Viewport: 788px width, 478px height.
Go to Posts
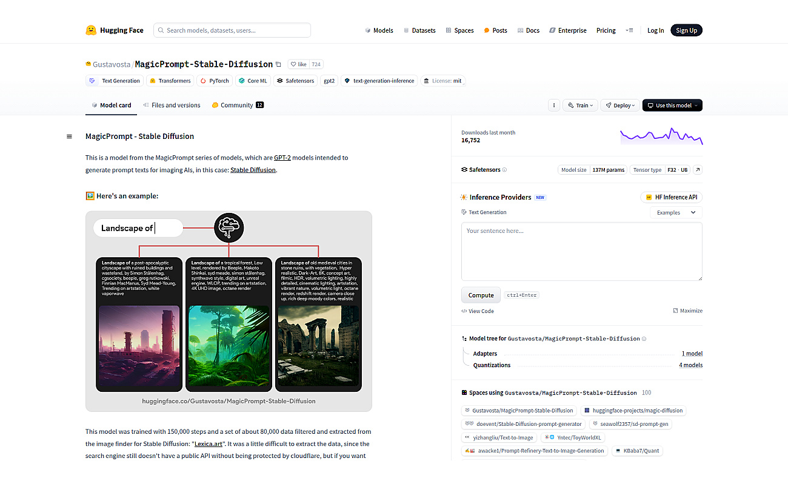495,30
